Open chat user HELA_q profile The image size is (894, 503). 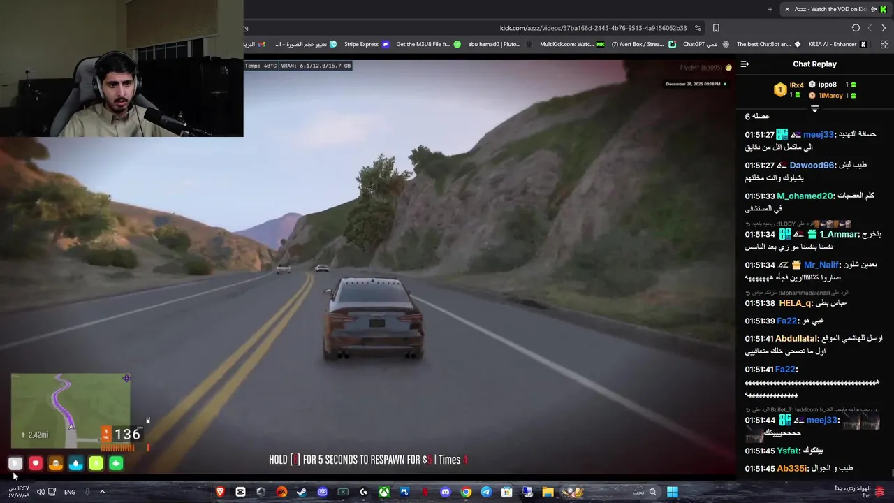point(796,303)
